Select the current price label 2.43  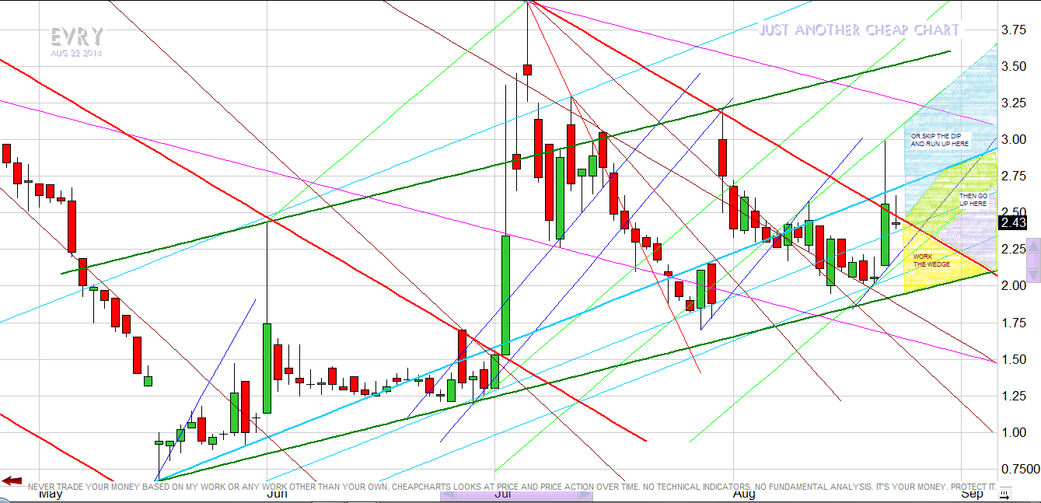[1011, 222]
